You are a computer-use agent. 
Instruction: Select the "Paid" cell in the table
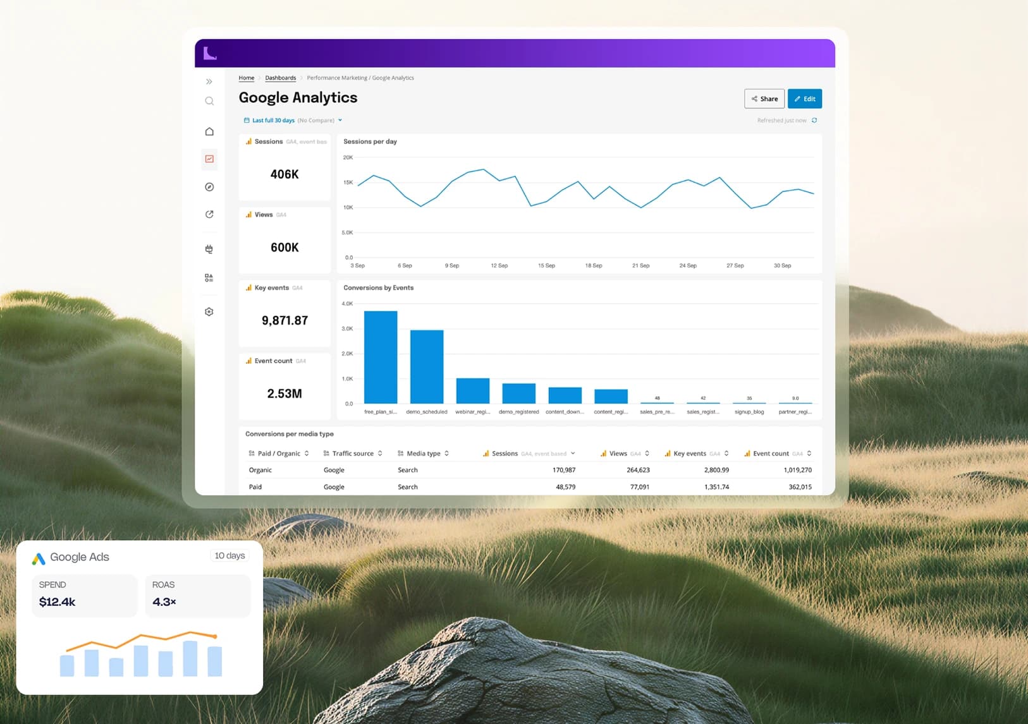(x=255, y=487)
